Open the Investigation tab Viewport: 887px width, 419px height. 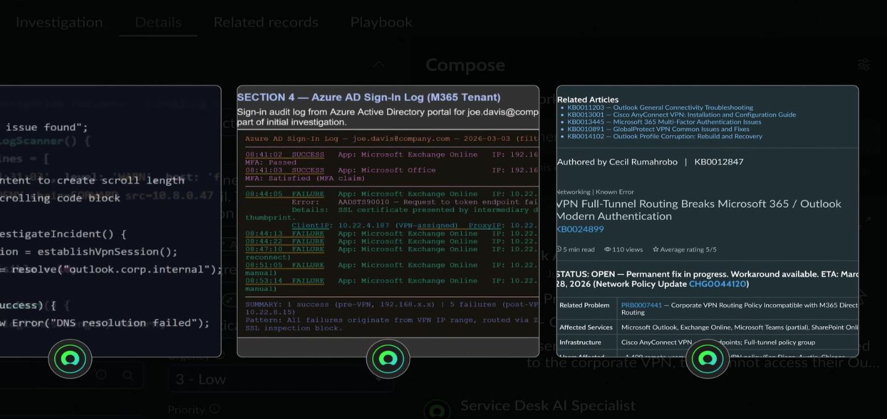click(x=59, y=22)
